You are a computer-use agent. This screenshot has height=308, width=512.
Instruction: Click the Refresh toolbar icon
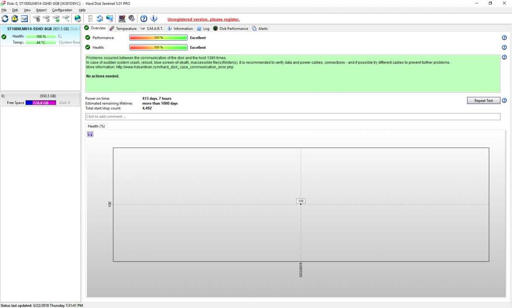click(5, 19)
